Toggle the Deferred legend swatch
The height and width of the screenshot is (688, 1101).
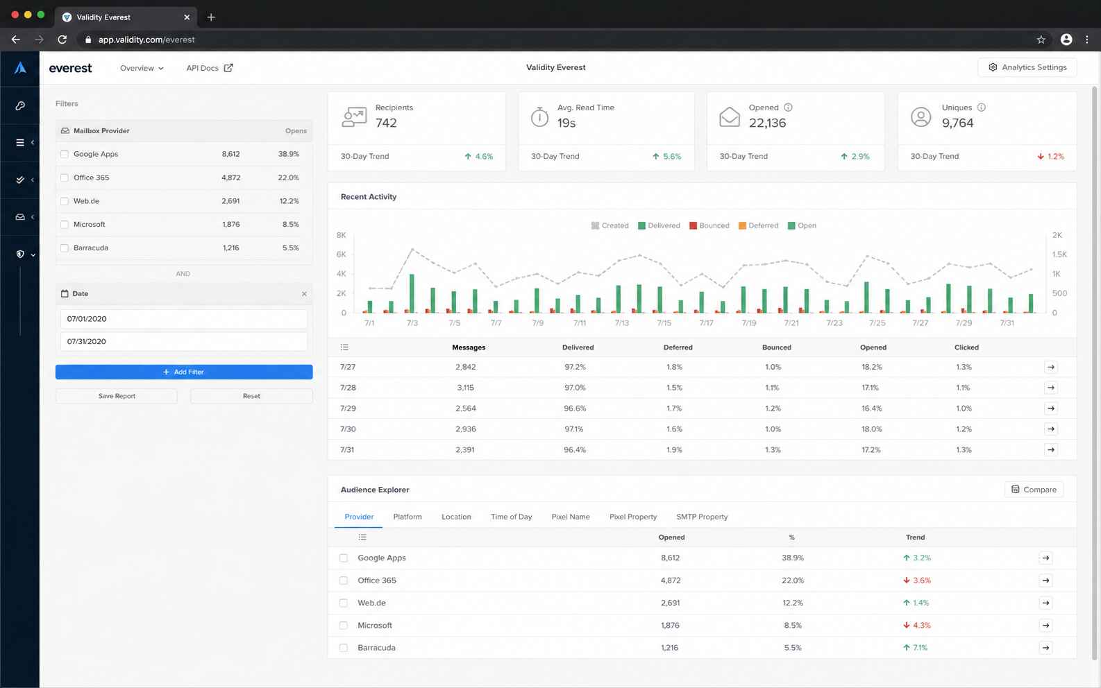tap(742, 225)
